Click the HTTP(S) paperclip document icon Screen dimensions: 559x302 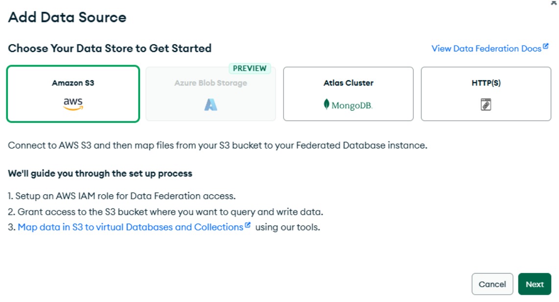click(486, 104)
